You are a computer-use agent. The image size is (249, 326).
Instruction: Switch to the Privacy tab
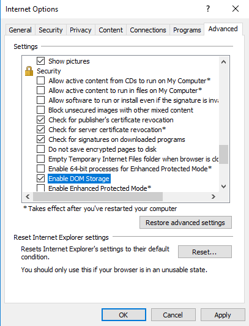click(x=81, y=30)
